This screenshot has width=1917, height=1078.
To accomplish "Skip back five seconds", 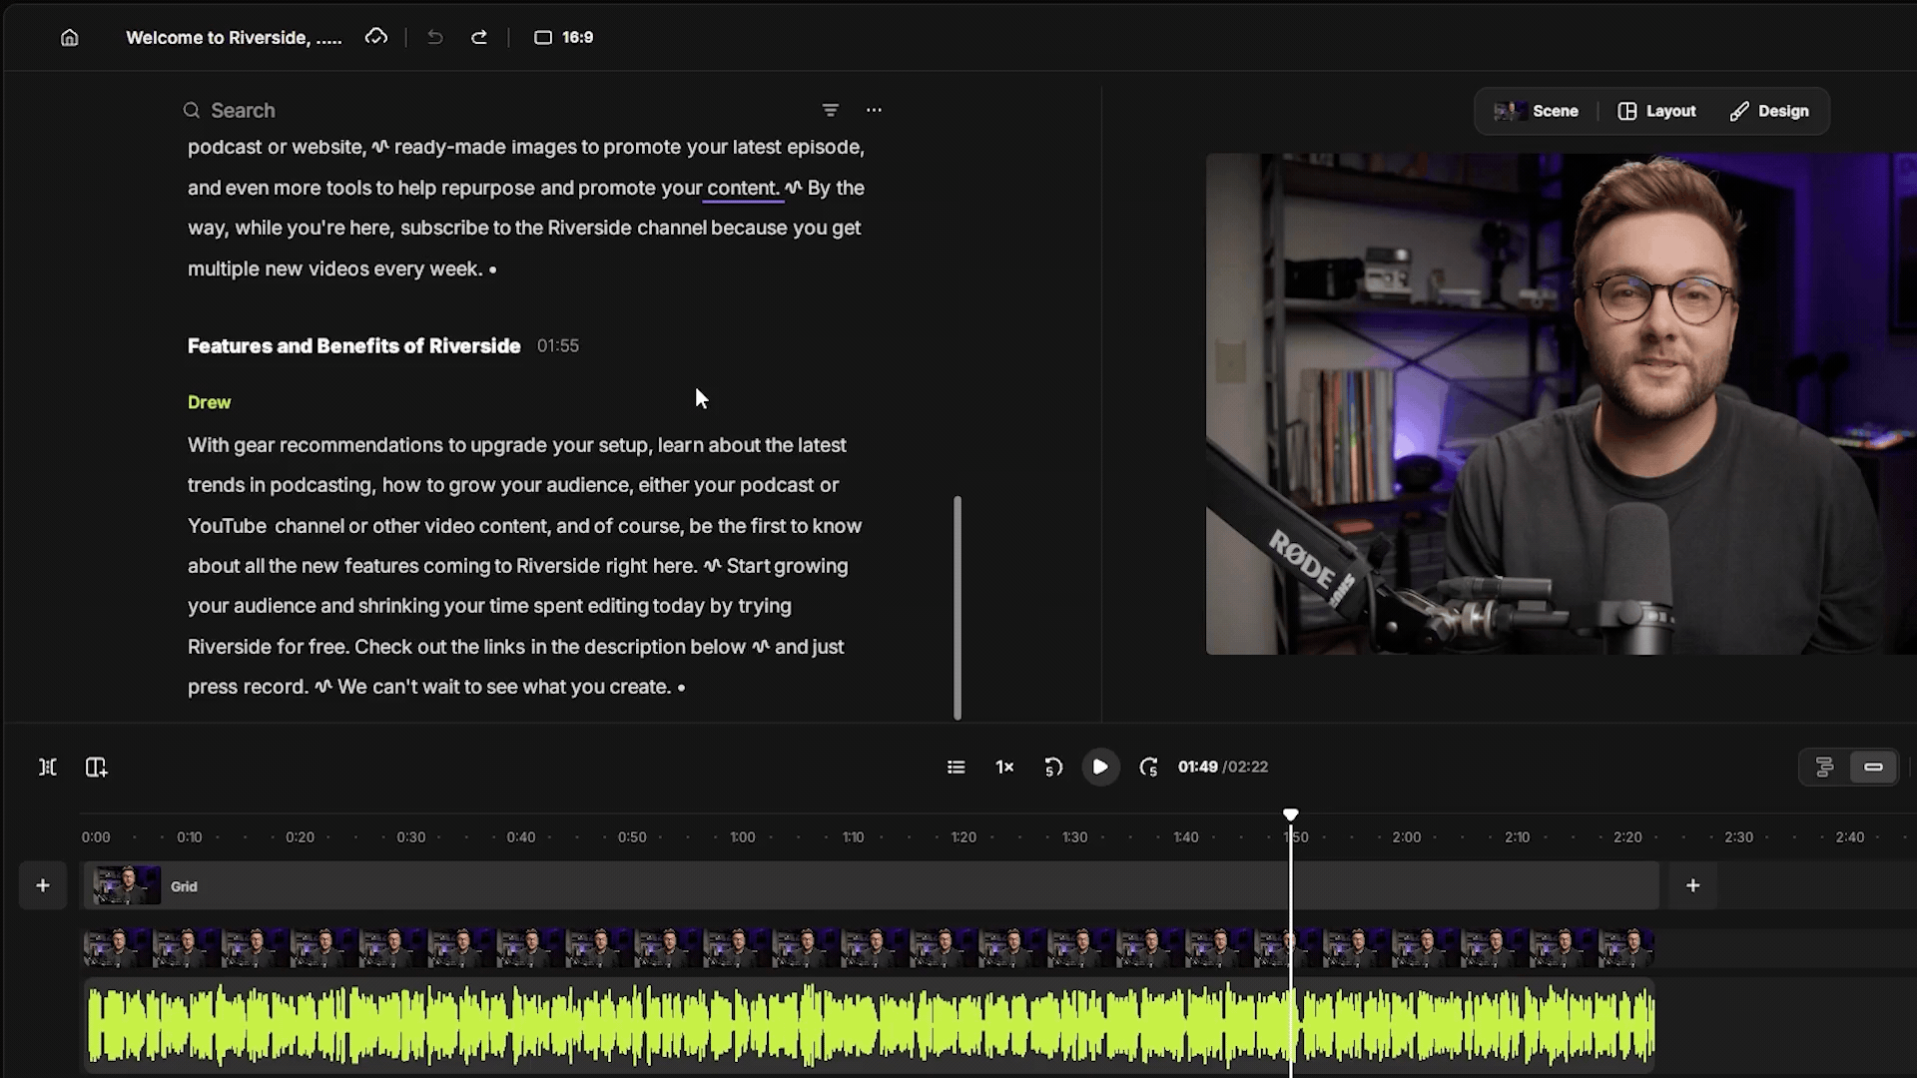I will (1053, 767).
